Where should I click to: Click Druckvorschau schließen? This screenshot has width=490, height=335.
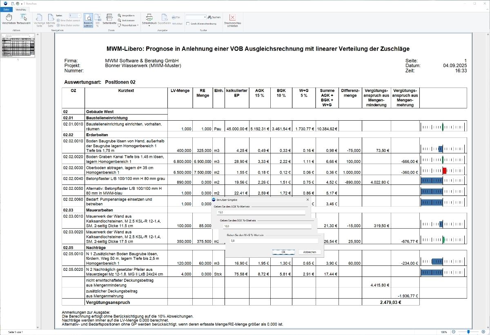pos(232,20)
